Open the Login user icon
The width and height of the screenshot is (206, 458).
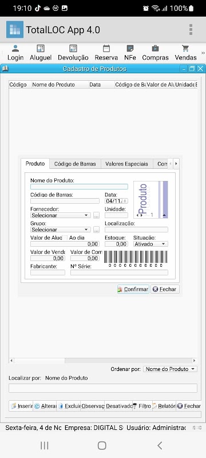click(x=15, y=49)
